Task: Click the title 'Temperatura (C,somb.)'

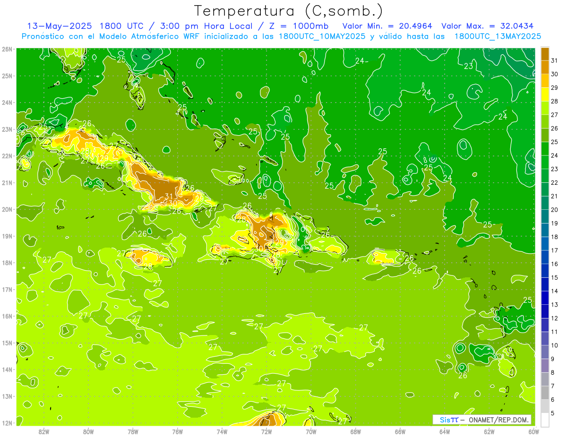Action: click(289, 11)
